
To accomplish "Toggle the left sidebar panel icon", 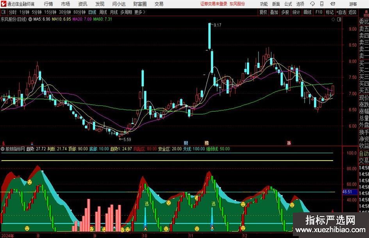I will [4, 12].
